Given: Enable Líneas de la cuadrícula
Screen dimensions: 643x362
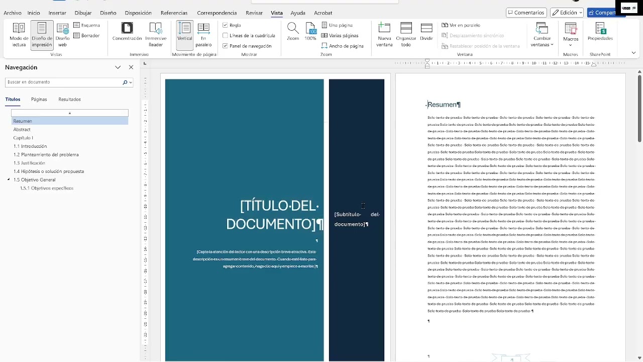Looking at the screenshot, I should (x=226, y=36).
